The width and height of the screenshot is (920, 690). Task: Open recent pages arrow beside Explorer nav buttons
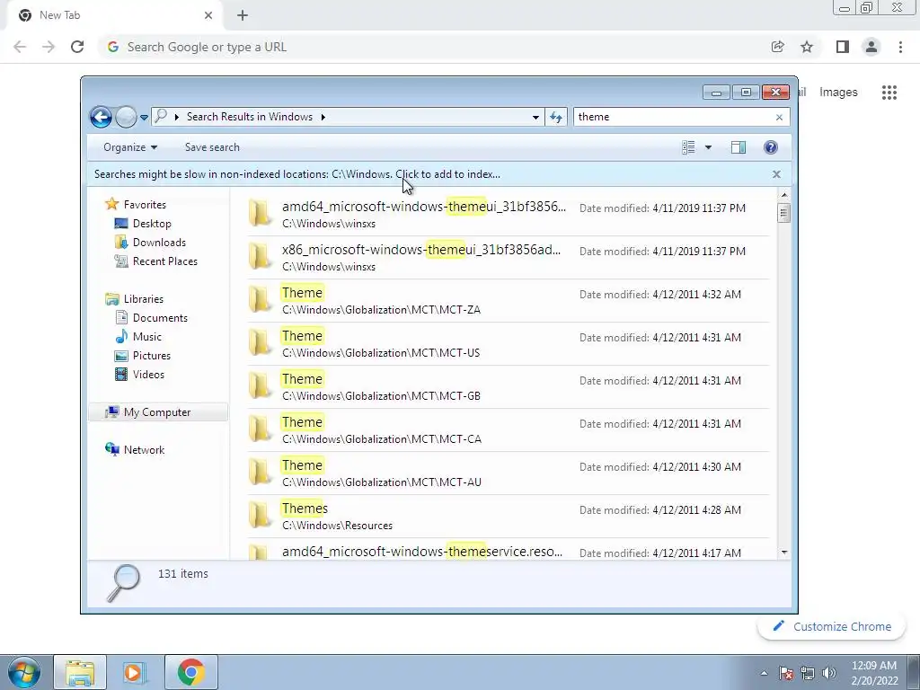(x=144, y=118)
